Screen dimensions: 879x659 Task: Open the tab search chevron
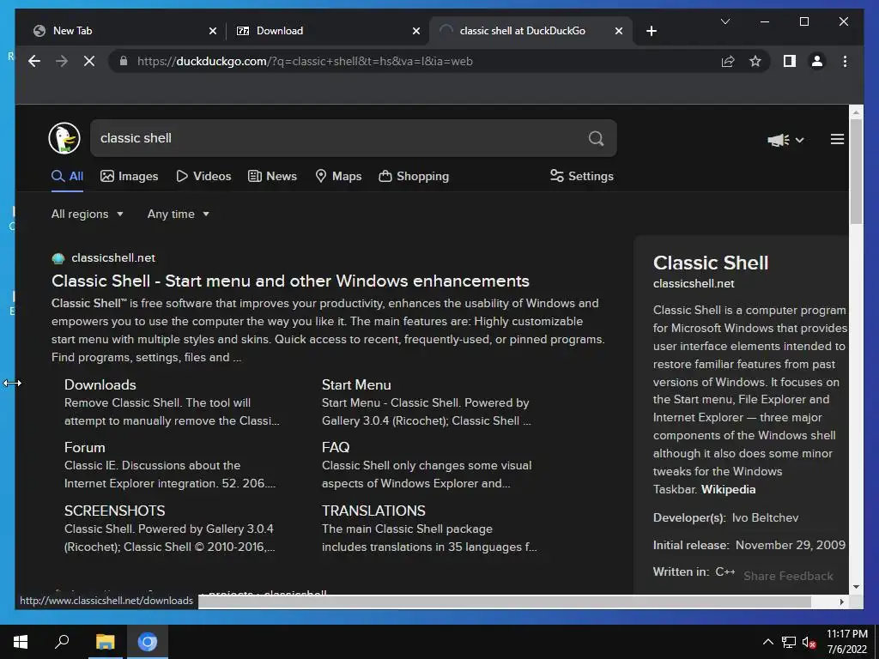[x=724, y=21]
